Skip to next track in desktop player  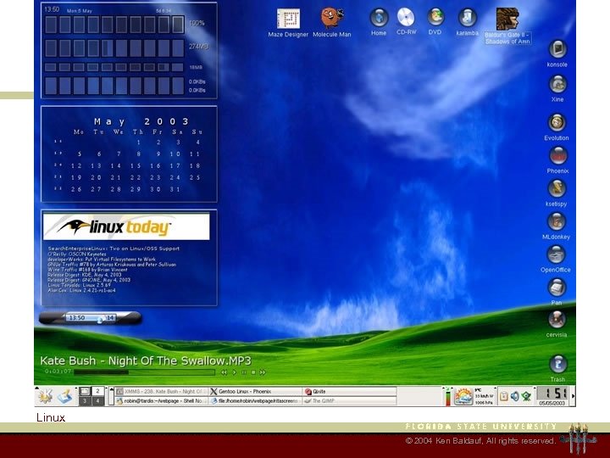[263, 372]
